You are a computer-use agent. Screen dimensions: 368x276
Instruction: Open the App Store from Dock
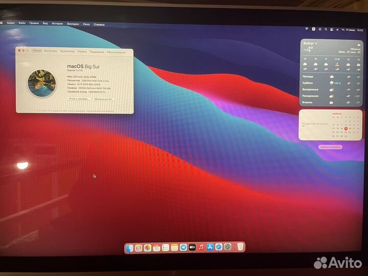(210, 247)
